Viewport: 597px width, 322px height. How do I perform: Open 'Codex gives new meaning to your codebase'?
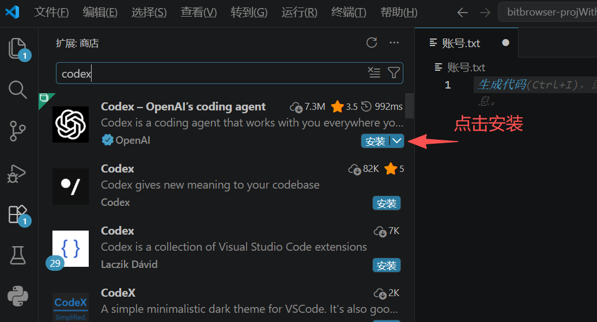[x=210, y=185]
